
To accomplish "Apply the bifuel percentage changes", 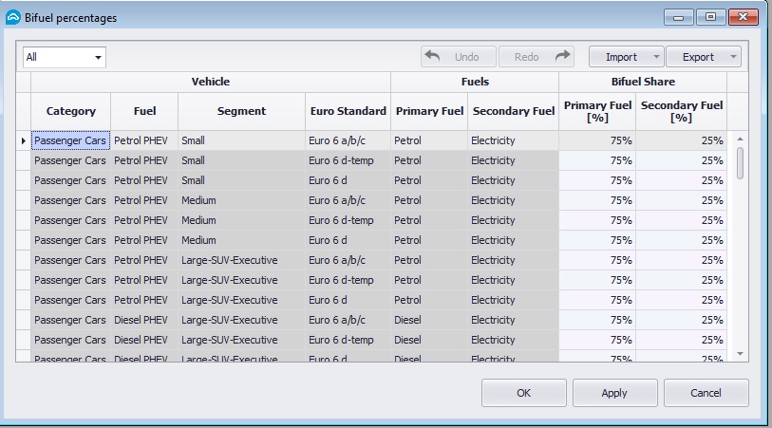I will coord(614,393).
